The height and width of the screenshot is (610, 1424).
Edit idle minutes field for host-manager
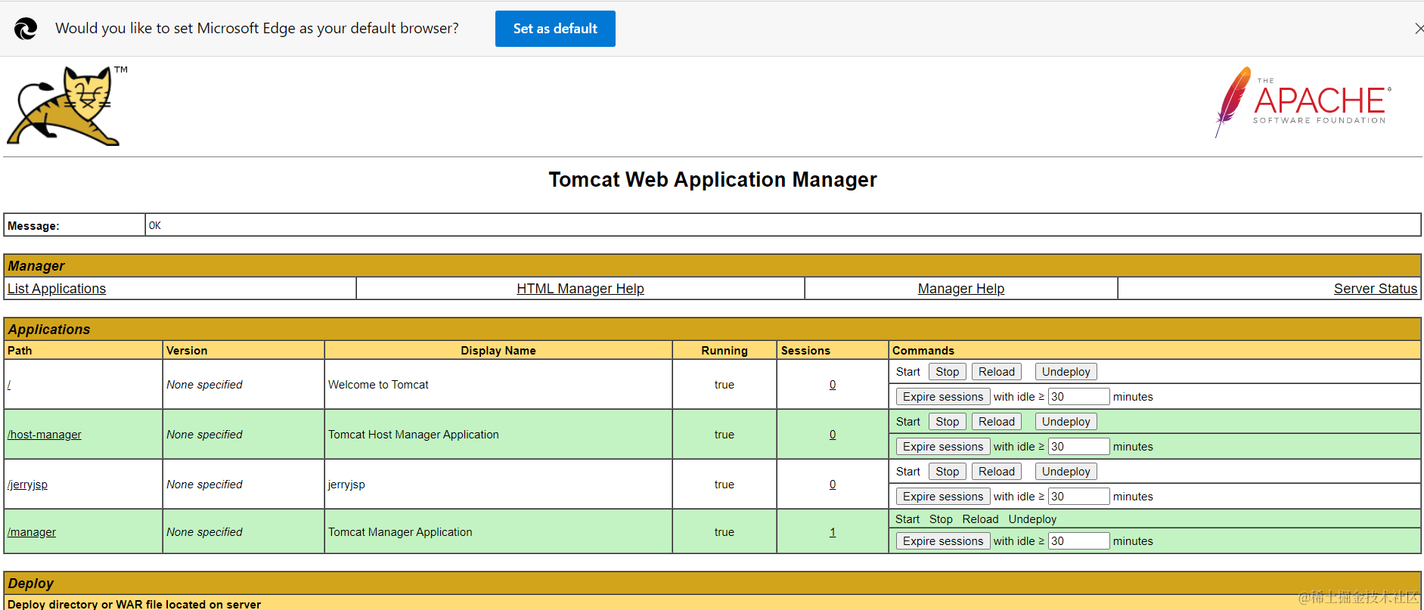click(x=1078, y=447)
